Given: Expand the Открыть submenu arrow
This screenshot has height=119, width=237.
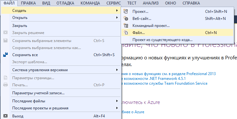Looking at the screenshot, I should [x=117, y=18].
